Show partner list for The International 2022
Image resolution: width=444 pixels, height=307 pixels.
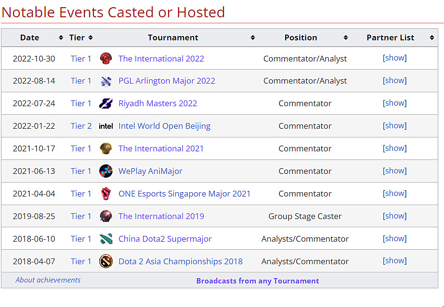click(x=395, y=58)
